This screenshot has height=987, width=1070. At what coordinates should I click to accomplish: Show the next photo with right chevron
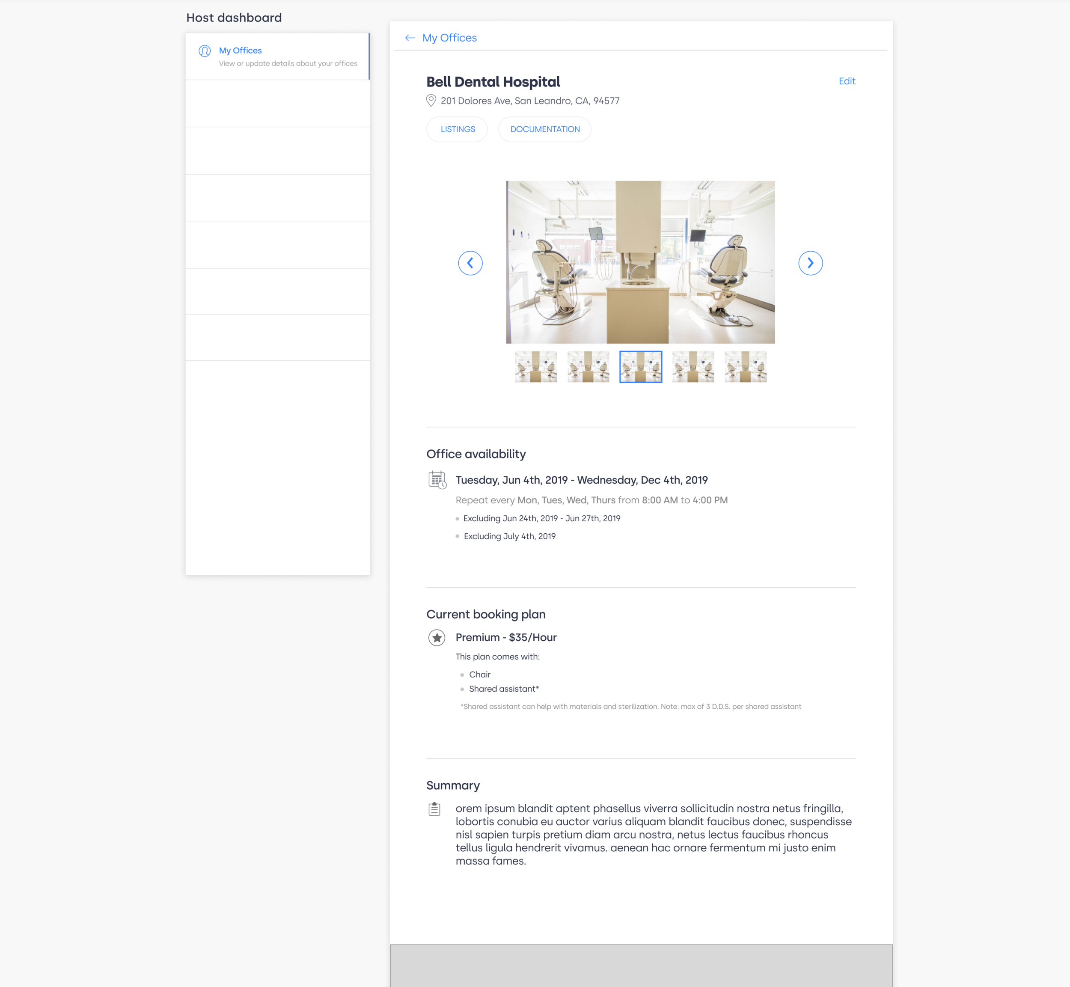(811, 263)
